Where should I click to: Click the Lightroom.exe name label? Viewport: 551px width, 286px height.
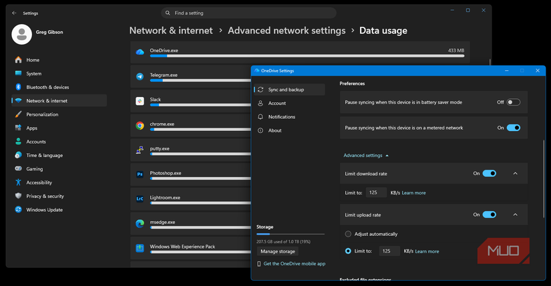165,198
